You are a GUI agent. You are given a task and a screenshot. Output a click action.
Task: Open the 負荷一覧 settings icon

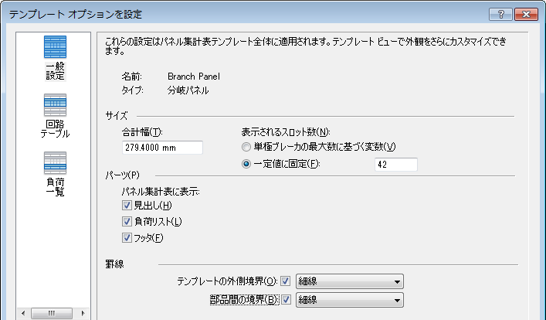[55, 163]
